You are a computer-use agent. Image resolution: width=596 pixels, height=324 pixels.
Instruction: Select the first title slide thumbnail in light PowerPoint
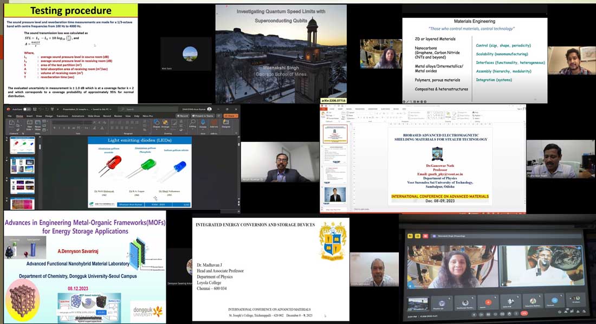tap(335, 134)
